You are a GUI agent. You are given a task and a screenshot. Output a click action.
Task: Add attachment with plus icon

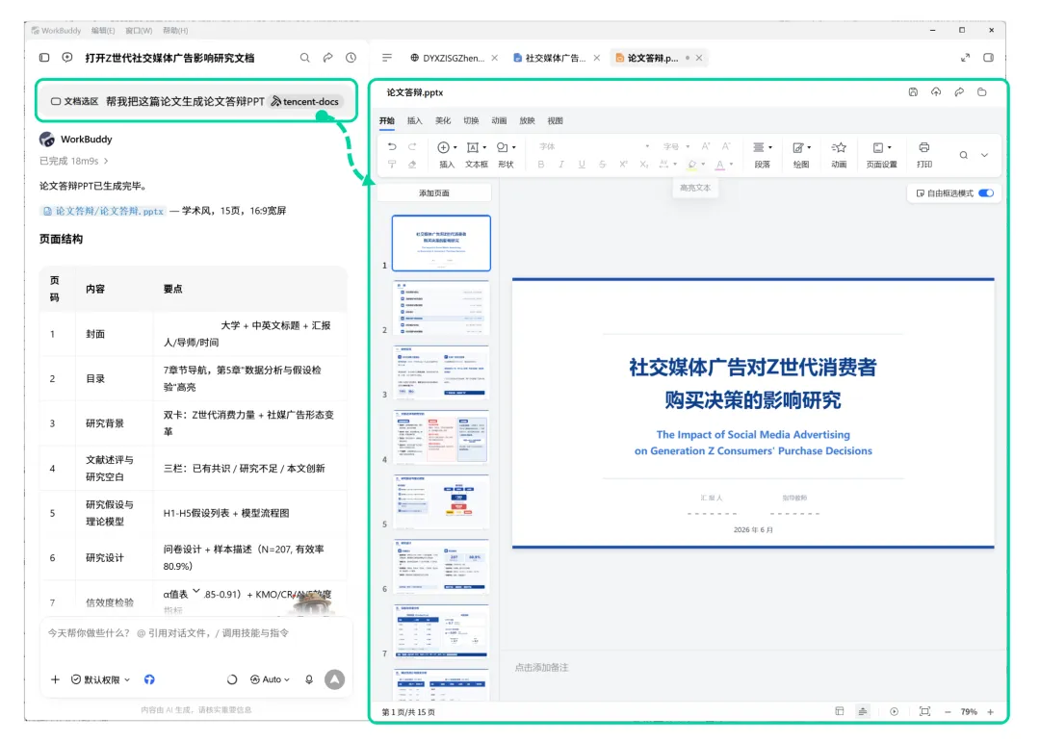(55, 679)
